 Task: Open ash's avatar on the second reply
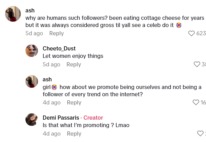click(32, 82)
